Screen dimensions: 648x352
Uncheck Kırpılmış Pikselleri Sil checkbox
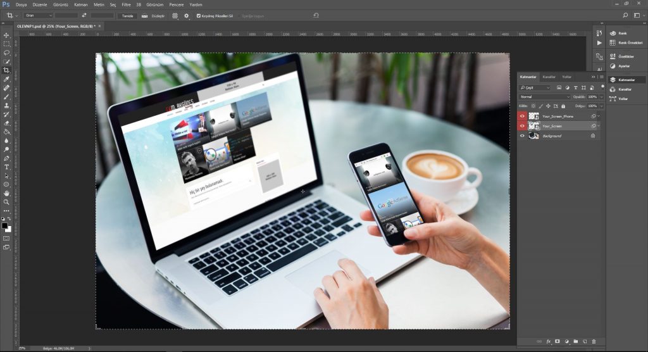pos(199,15)
